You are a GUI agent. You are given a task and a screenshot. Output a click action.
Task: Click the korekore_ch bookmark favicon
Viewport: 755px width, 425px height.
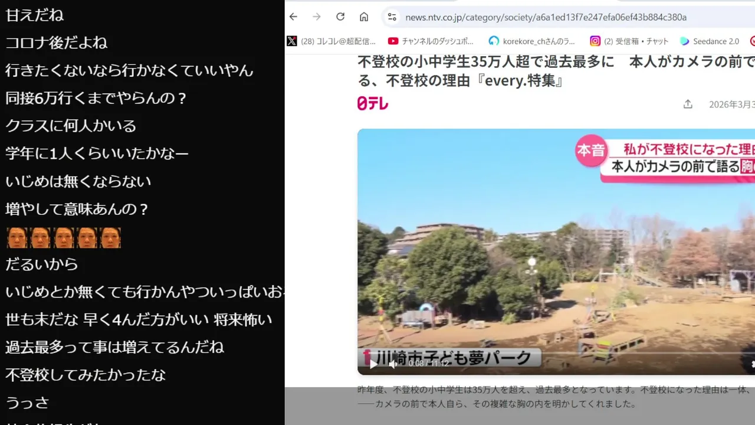coord(494,41)
